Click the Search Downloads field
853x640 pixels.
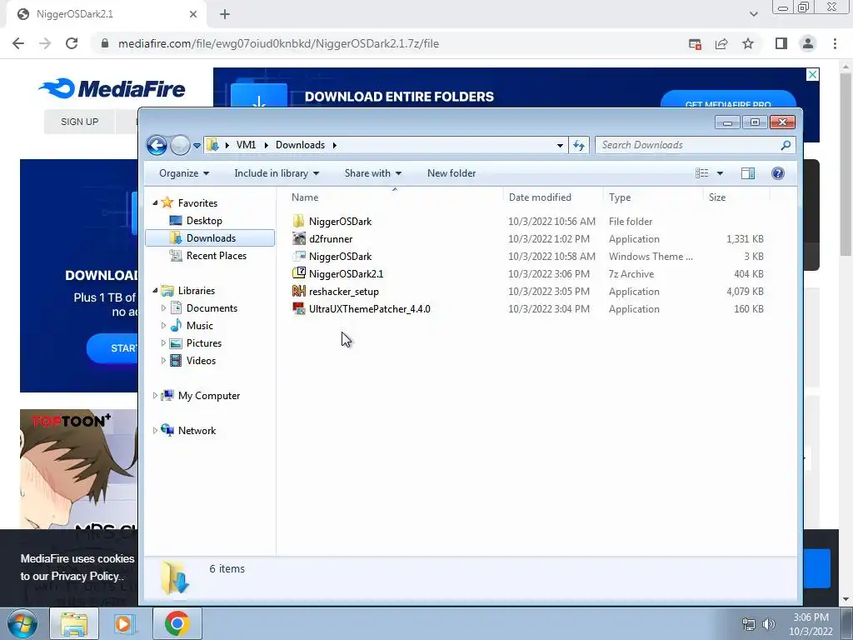[x=695, y=145]
